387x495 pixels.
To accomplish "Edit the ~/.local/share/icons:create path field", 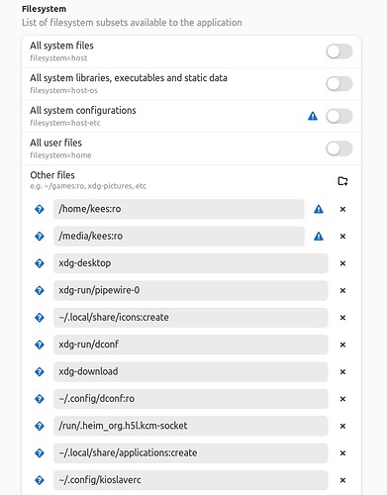I will pos(191,317).
